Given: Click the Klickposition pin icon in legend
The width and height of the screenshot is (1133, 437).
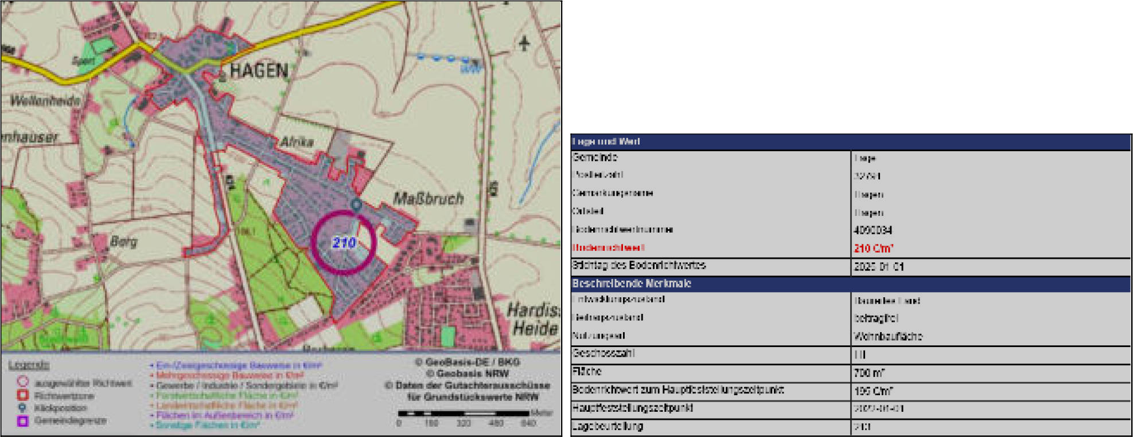Looking at the screenshot, I should click(x=22, y=408).
